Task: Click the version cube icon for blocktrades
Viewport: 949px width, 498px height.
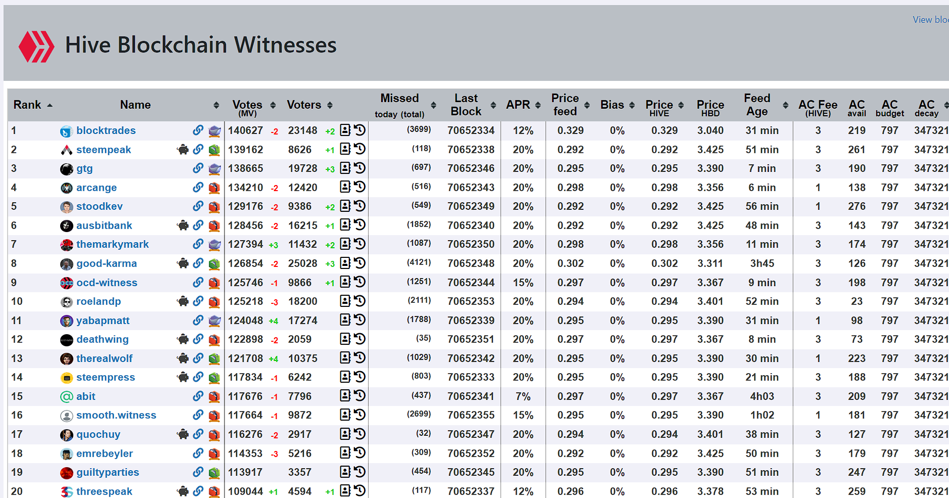Action: 214,131
